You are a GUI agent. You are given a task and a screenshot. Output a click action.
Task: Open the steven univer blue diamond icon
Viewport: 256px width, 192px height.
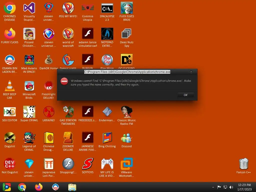click(x=29, y=167)
